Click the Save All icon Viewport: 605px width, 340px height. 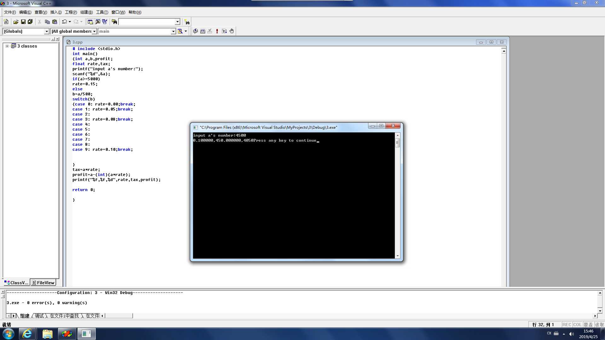click(30, 22)
